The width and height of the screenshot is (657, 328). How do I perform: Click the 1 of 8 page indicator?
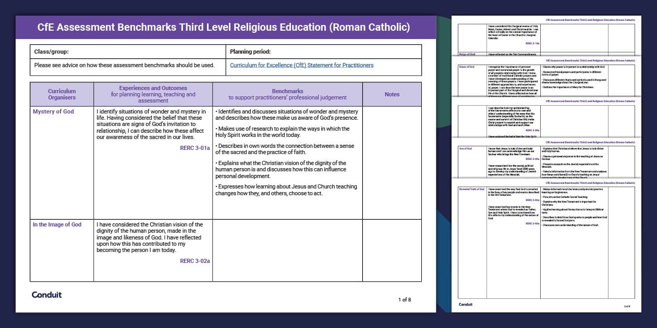pyautogui.click(x=405, y=300)
